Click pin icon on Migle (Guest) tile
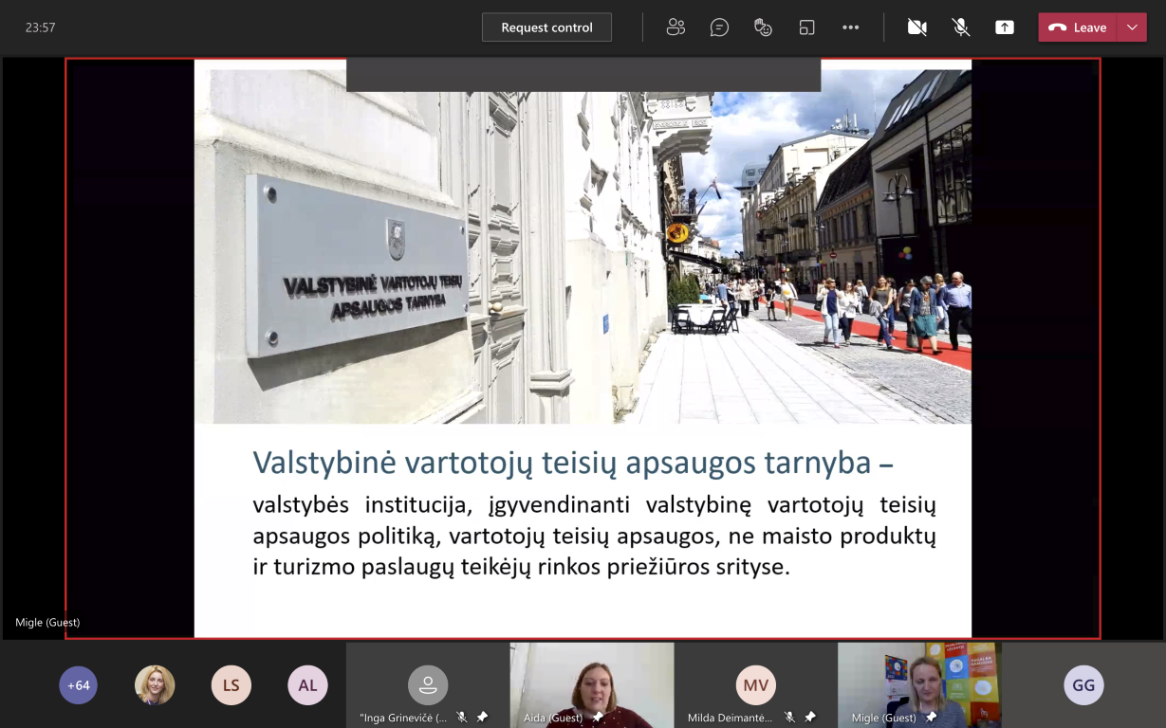This screenshot has width=1166, height=728. (x=931, y=718)
